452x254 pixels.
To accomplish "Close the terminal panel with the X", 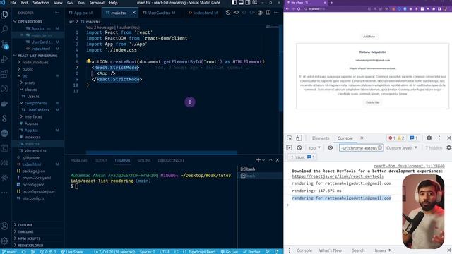I will (278, 160).
